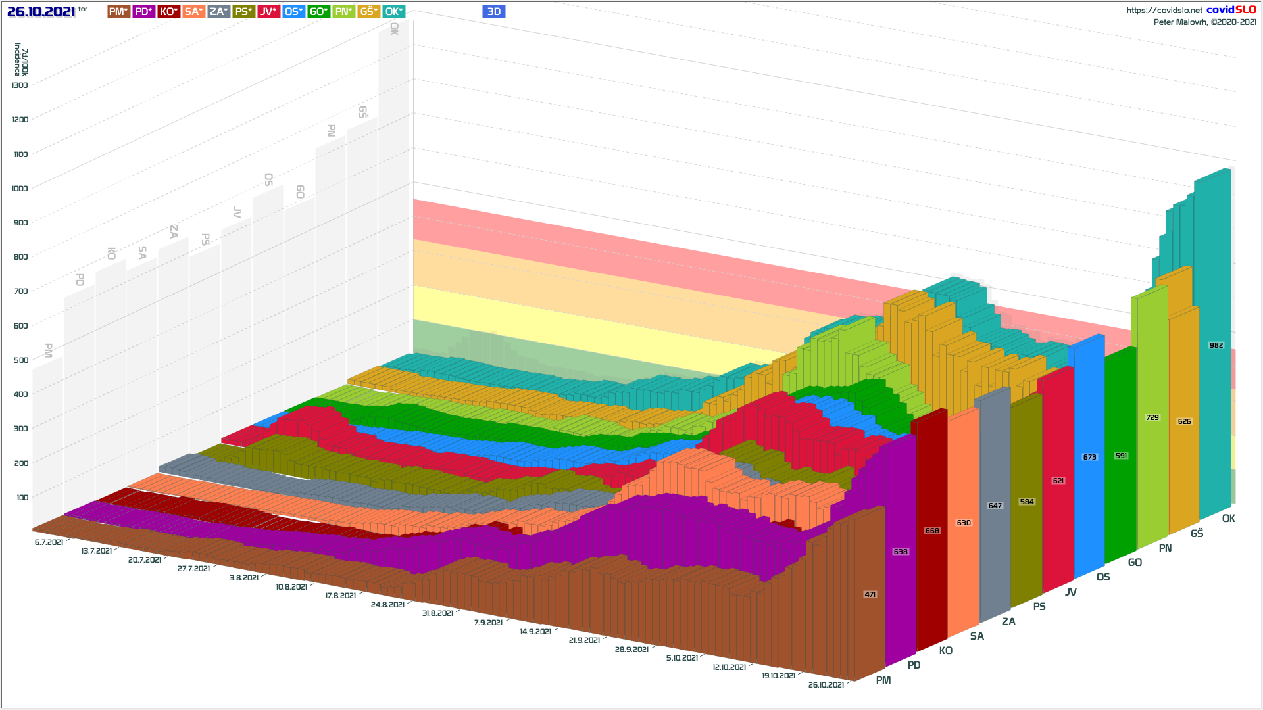The height and width of the screenshot is (710, 1263).
Task: Switch the 3D view button
Action: pyautogui.click(x=493, y=11)
